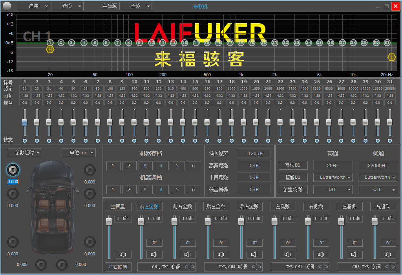Mute the 右低频 channel
Viewport: 402px width, 275px height.
pyautogui.click(x=321, y=254)
